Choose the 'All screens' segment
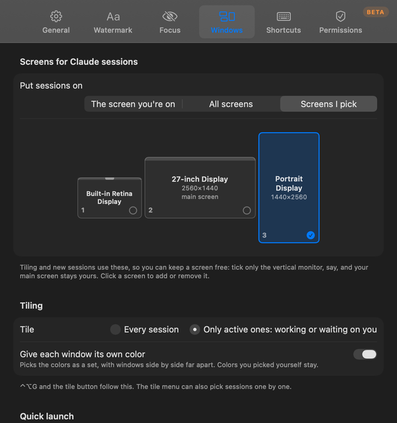The image size is (397, 423). pos(231,104)
